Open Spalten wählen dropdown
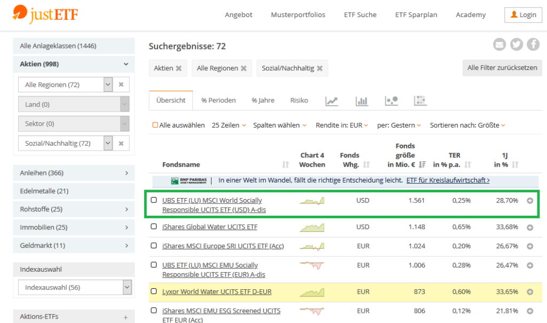547x323 pixels. click(280, 125)
